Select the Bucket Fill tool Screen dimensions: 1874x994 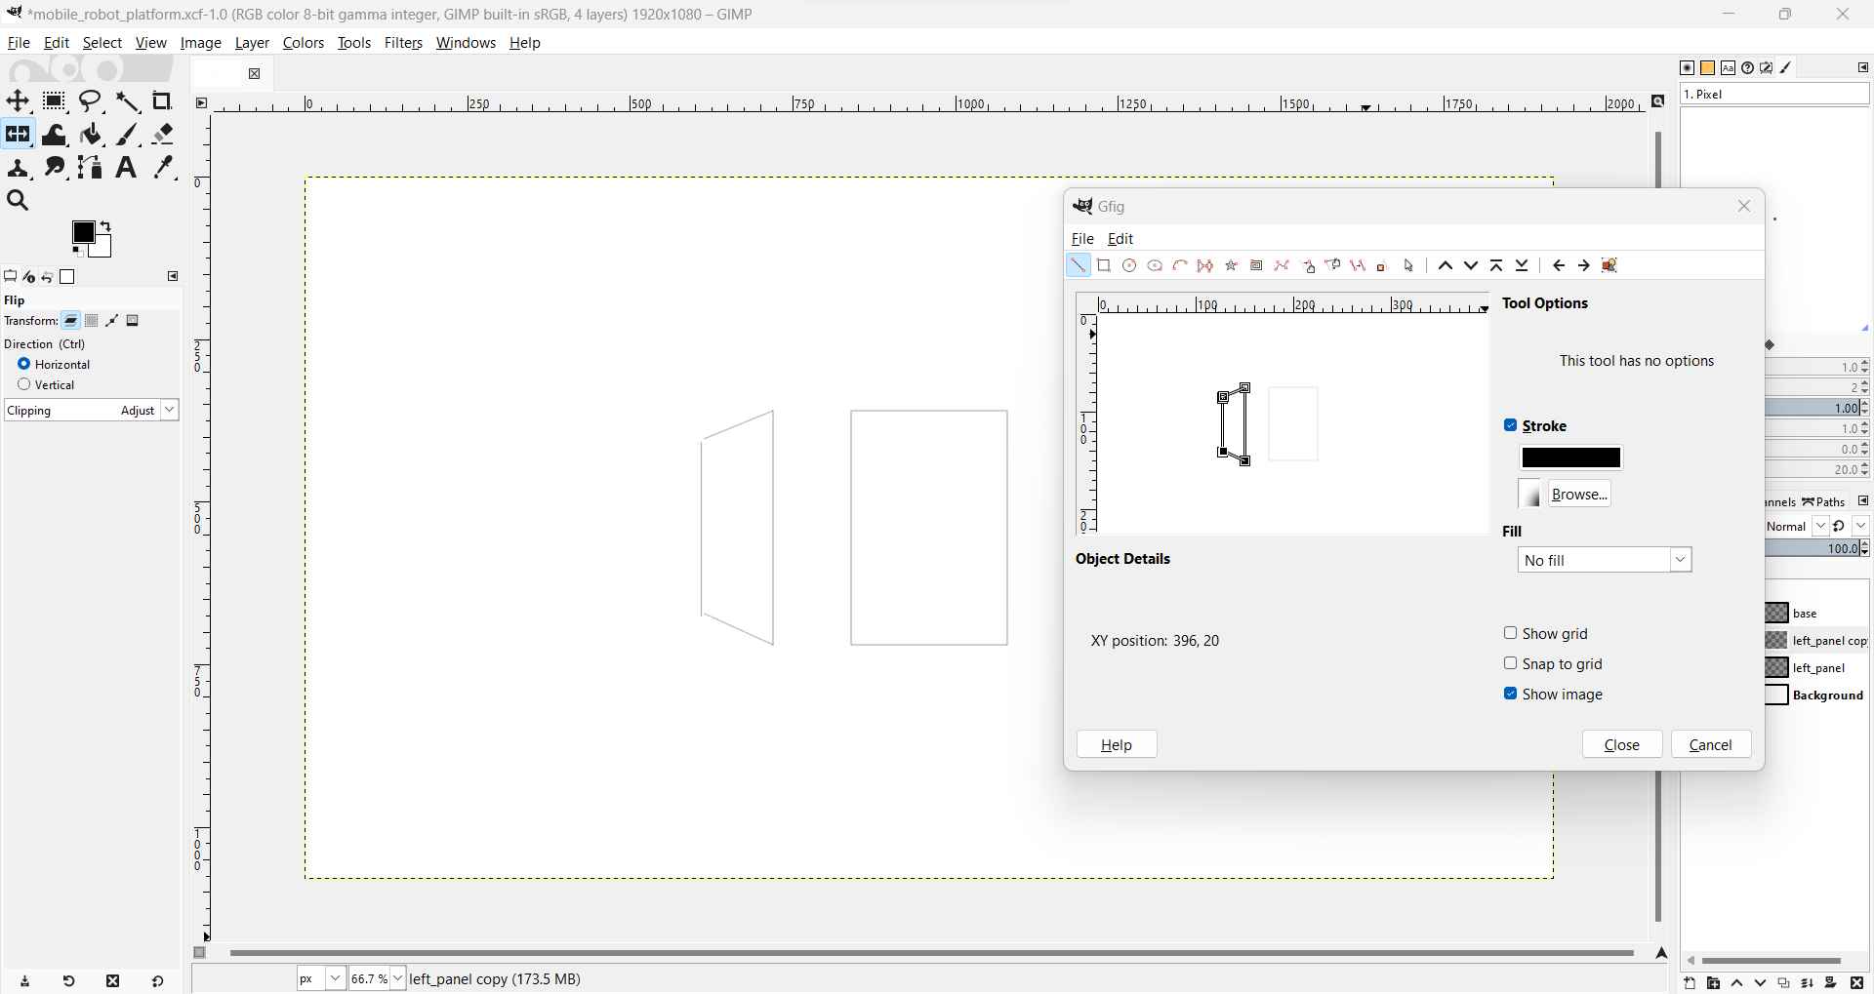pos(92,135)
